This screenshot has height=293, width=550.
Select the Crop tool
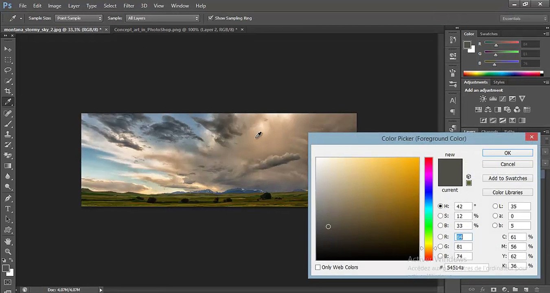8,91
